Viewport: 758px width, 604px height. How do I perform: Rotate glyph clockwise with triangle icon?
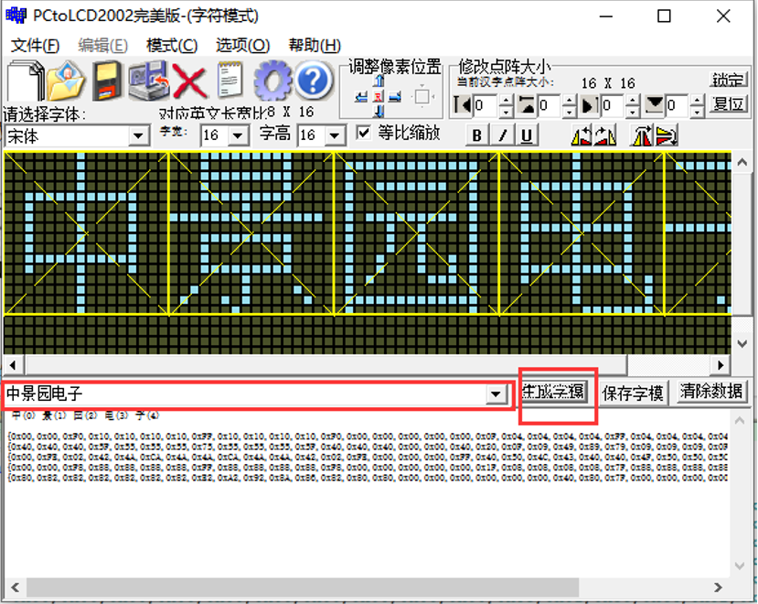(x=604, y=135)
